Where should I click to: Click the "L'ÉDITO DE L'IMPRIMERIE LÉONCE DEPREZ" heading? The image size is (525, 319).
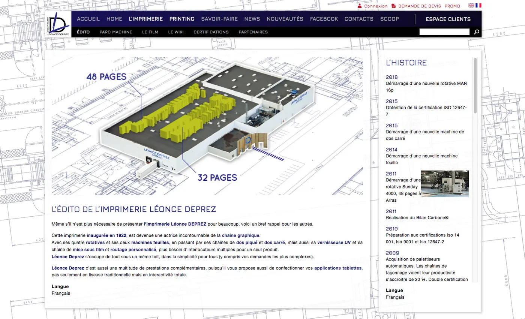(134, 209)
